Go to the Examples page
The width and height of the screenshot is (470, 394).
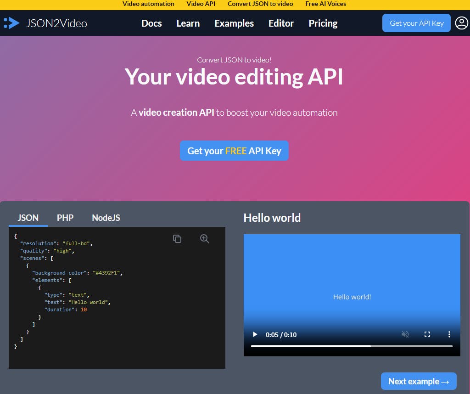[x=234, y=23]
